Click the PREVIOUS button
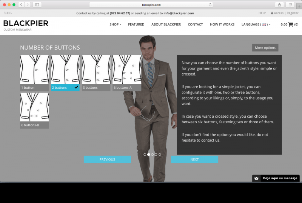302x203 pixels. click(x=107, y=159)
